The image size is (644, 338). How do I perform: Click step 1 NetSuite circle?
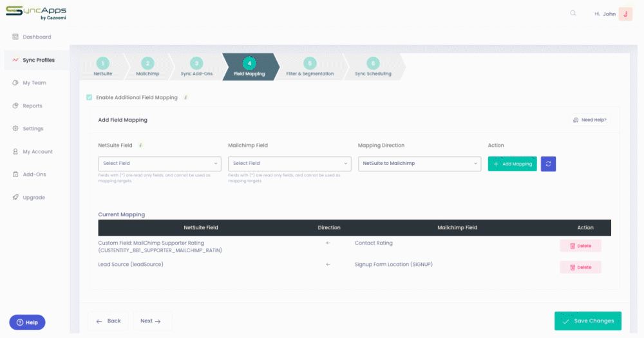(x=102, y=63)
